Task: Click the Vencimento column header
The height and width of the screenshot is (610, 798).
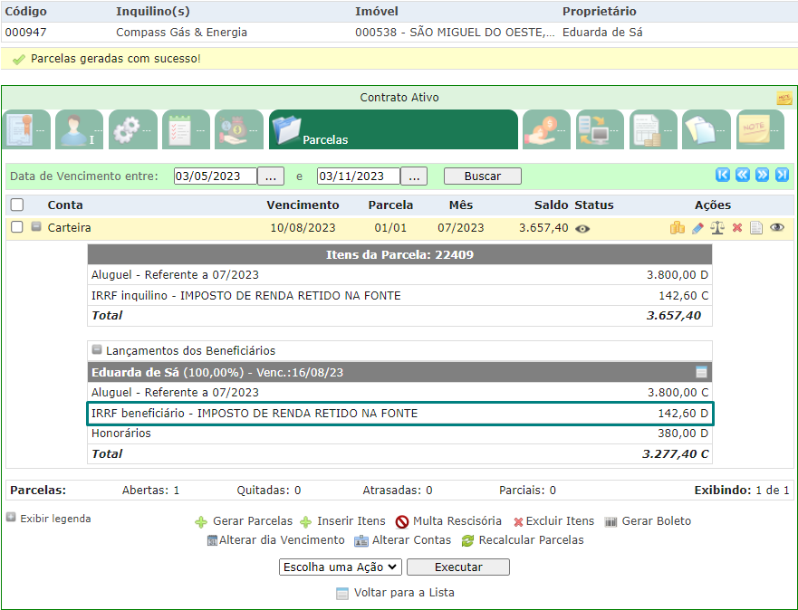Action: tap(303, 205)
